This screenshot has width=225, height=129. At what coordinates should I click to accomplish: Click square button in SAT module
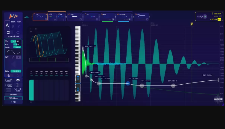pos(147,19)
